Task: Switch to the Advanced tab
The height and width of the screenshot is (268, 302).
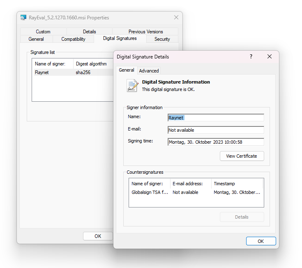Action: pos(149,71)
